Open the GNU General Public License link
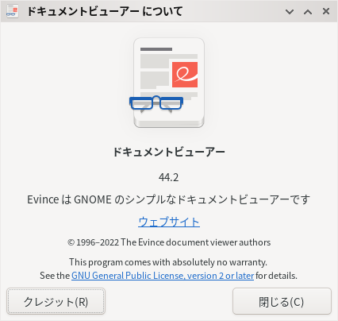 (x=163, y=276)
